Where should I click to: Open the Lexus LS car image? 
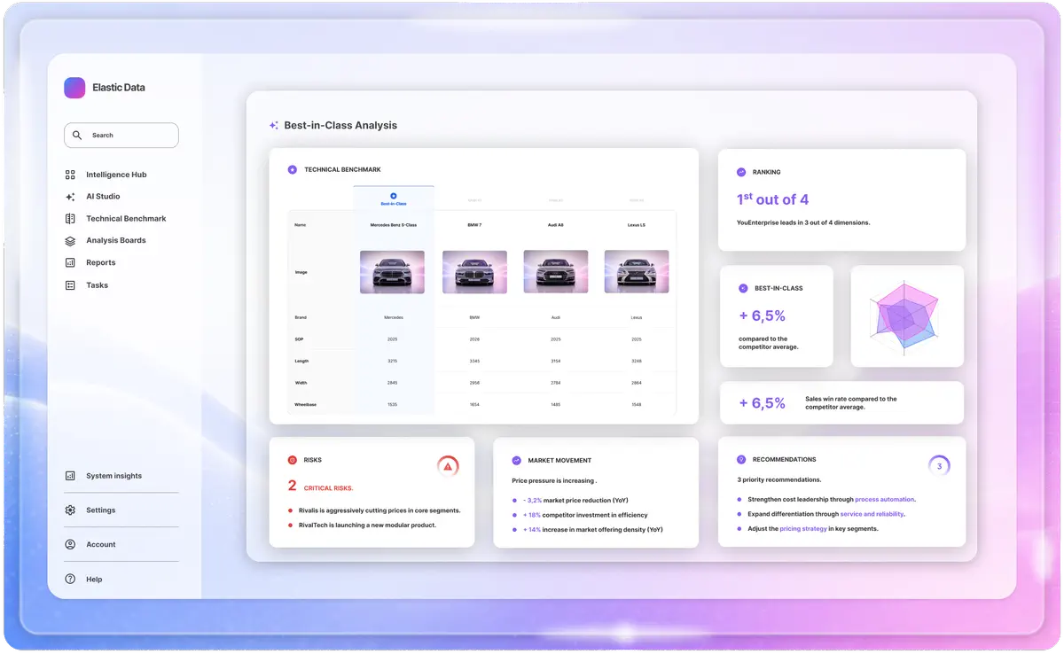(x=637, y=272)
